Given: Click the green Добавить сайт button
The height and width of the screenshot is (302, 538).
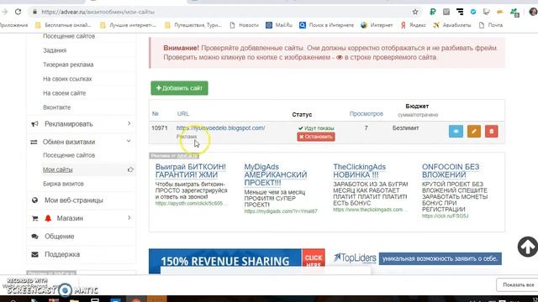Looking at the screenshot, I should point(179,88).
